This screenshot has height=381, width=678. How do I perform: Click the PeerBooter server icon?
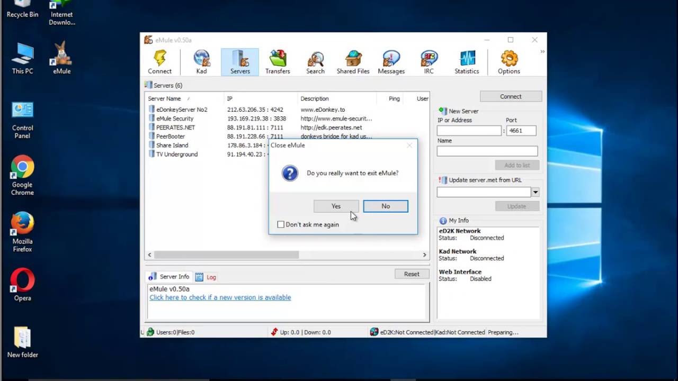[151, 137]
